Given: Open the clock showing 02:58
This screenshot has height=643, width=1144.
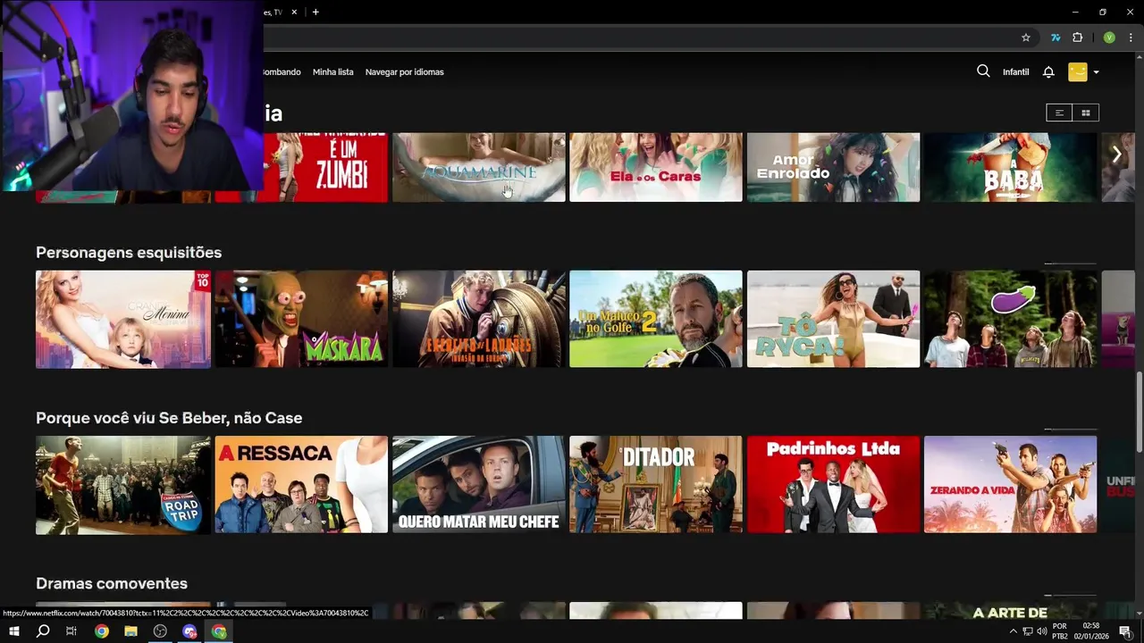Looking at the screenshot, I should (1091, 631).
